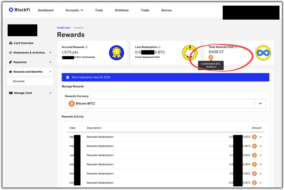Click the Bitcoin icon in Rewards Currency field
The width and height of the screenshot is (284, 190).
pyautogui.click(x=72, y=104)
